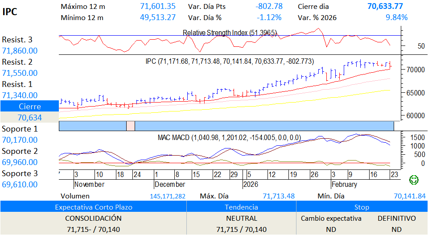
Task: Click the blue Cierre label box
Action: coord(29,107)
